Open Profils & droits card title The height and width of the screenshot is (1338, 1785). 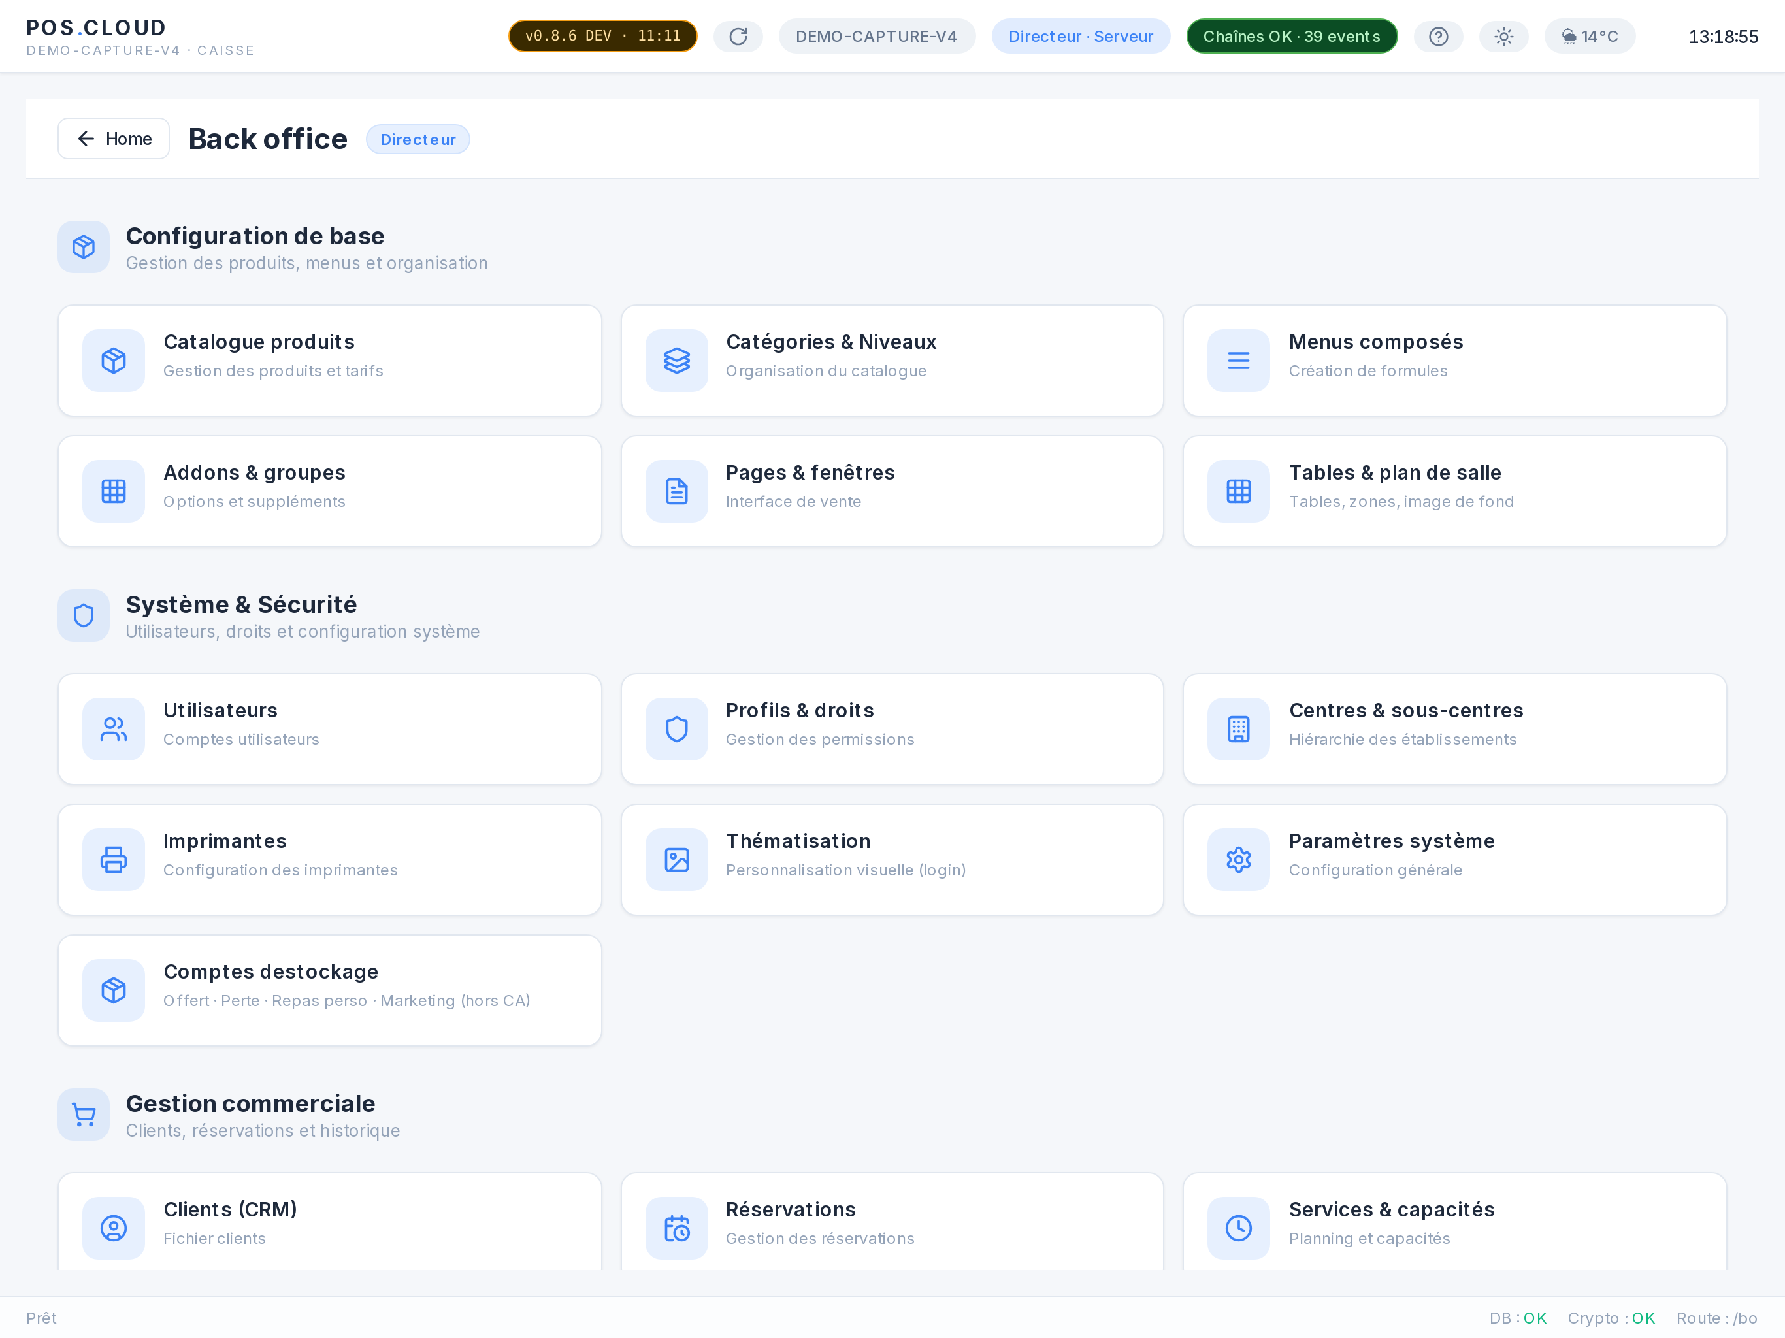[x=800, y=711]
